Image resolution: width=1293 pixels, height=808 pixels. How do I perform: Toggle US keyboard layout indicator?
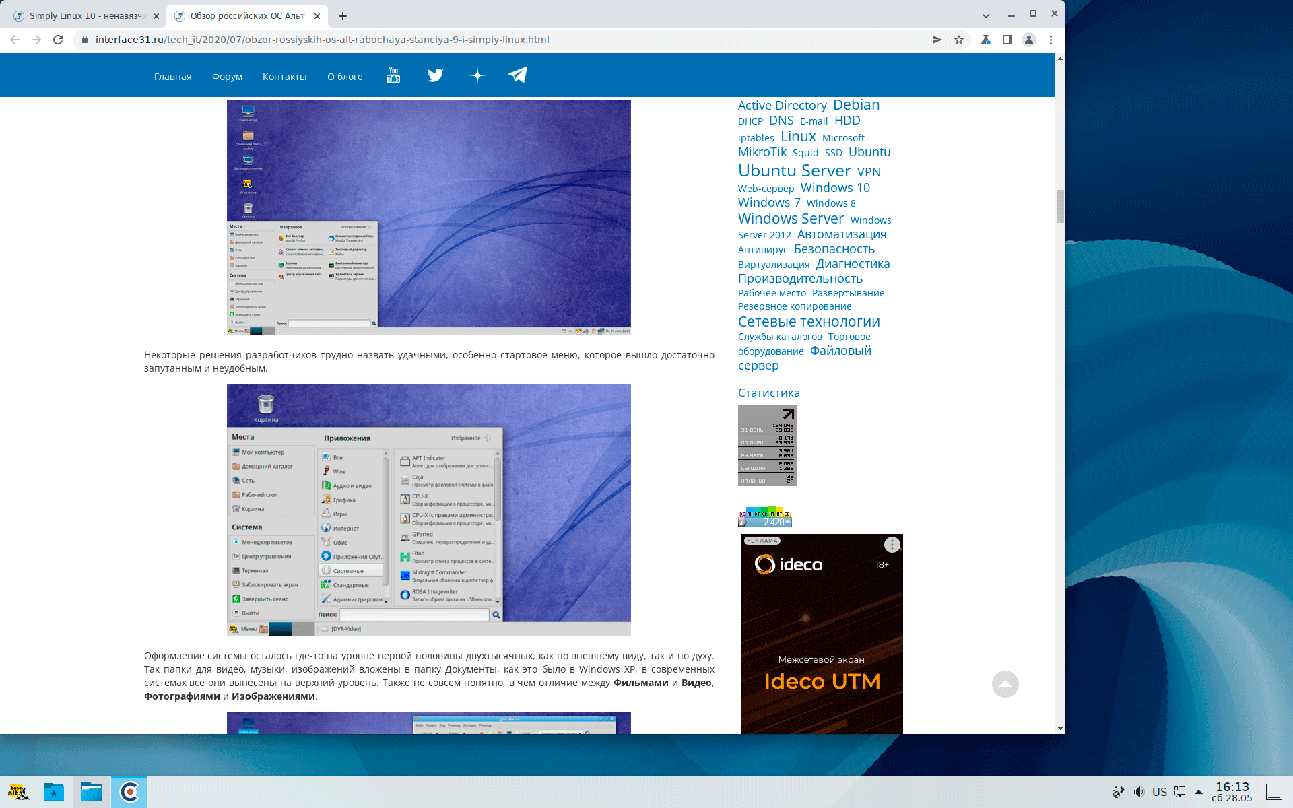click(x=1159, y=792)
